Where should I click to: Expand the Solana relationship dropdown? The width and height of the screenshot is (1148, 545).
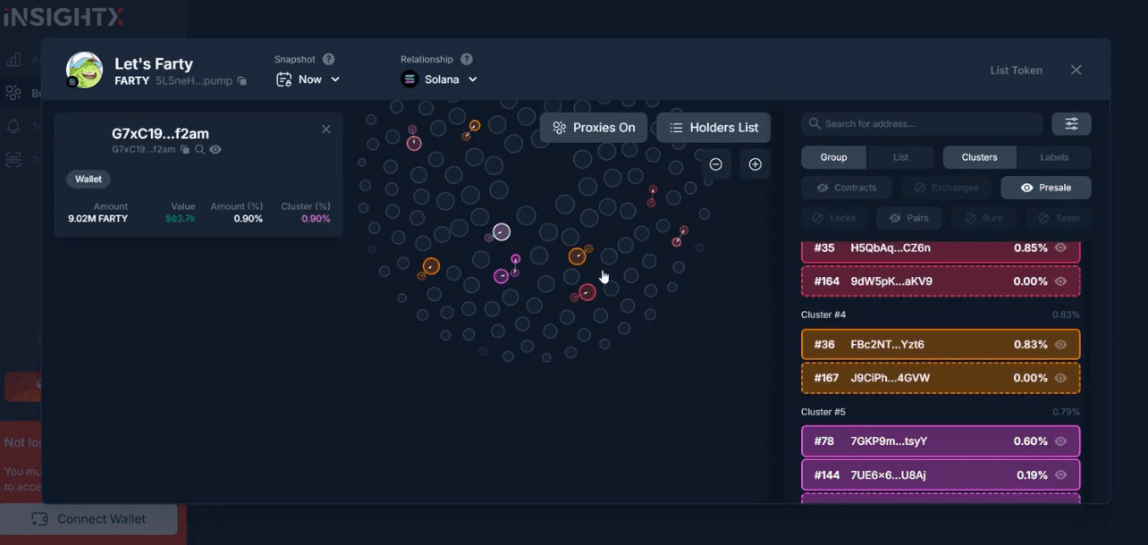pos(440,80)
